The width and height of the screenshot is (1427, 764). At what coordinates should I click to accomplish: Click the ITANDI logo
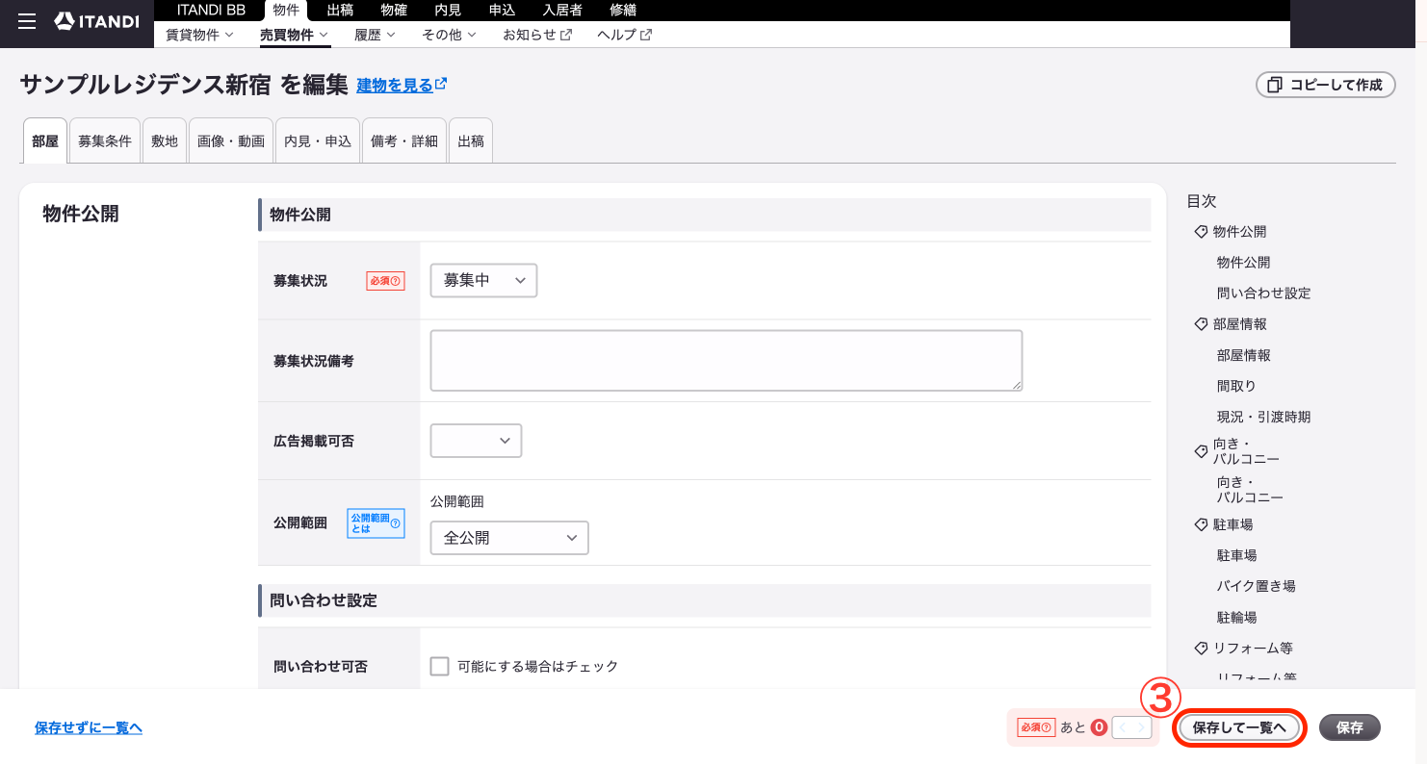tap(97, 21)
